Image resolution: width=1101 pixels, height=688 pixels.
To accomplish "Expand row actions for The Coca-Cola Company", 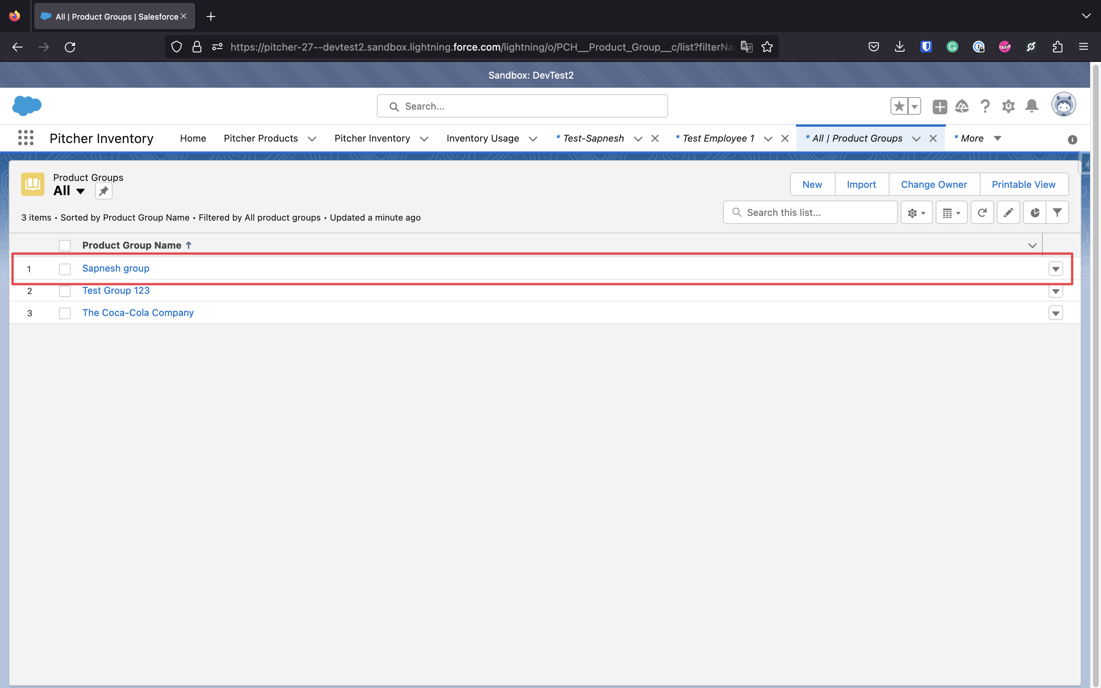I will [x=1055, y=313].
